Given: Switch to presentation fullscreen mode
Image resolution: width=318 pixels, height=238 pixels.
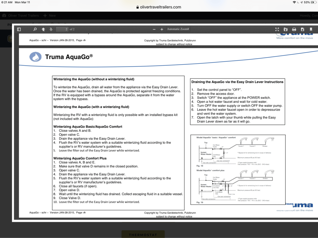Looking at the screenshot, I should [277, 29].
